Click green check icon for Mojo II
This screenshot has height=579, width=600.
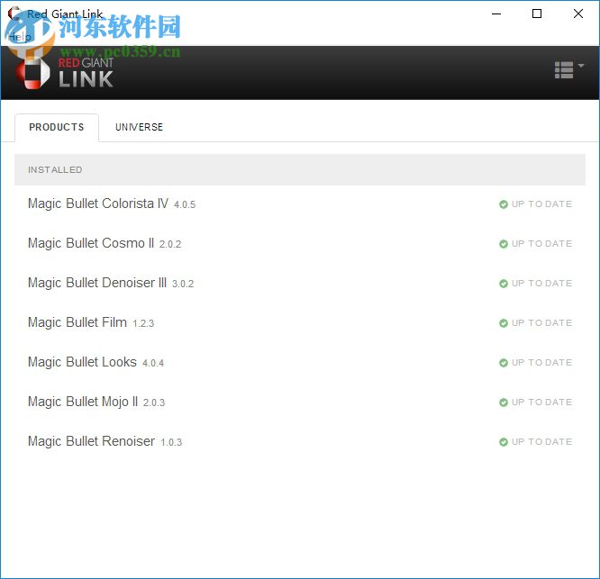pos(504,403)
